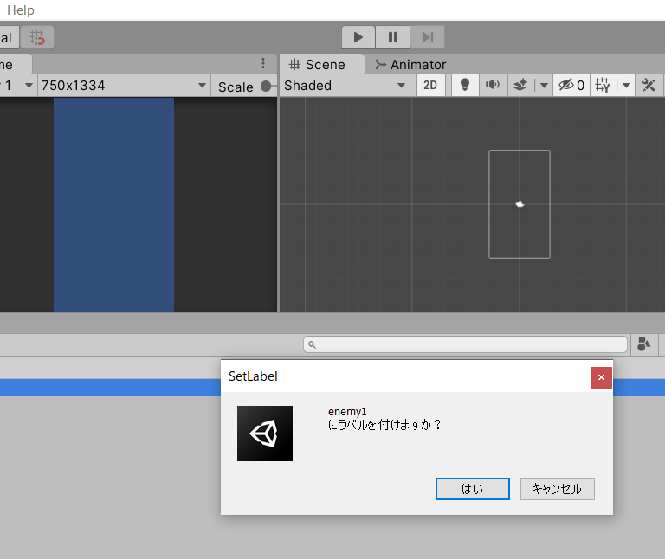
Task: Click the Unity logo in the dialog
Action: tap(265, 434)
